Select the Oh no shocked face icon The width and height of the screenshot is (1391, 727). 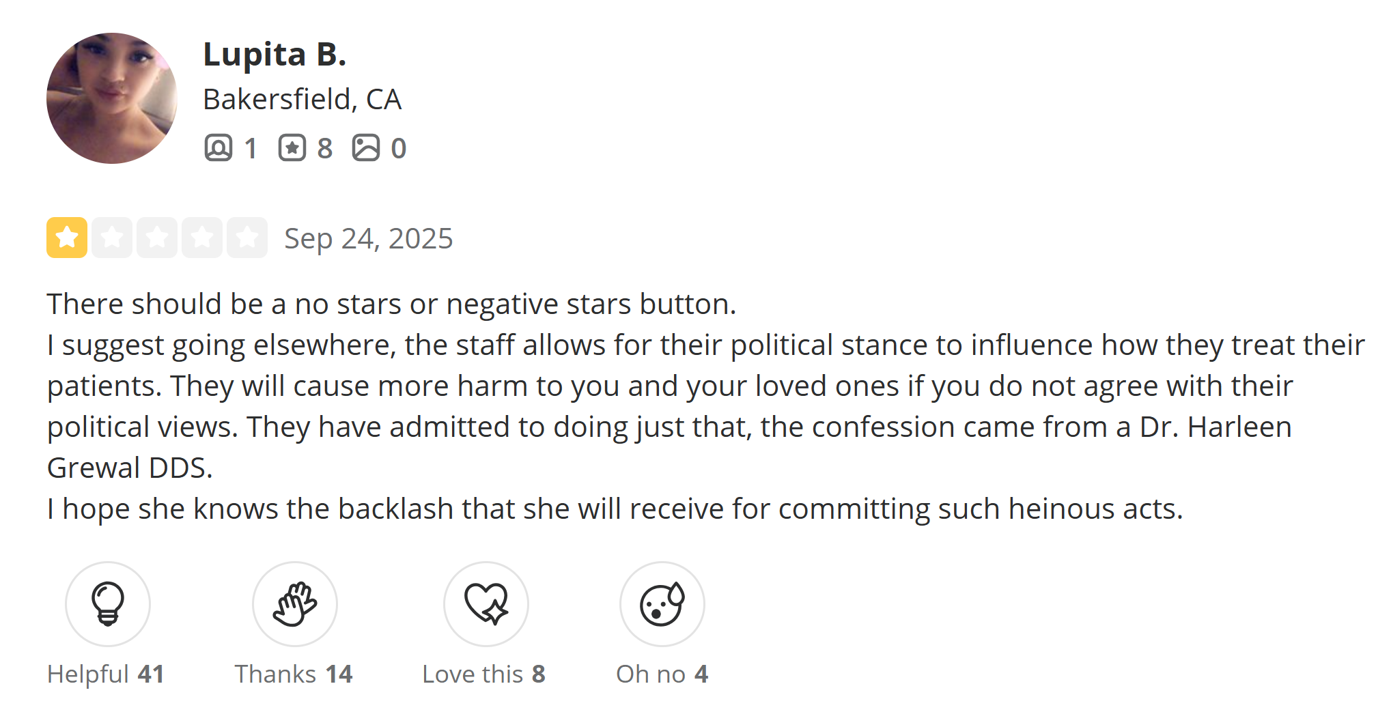click(662, 604)
